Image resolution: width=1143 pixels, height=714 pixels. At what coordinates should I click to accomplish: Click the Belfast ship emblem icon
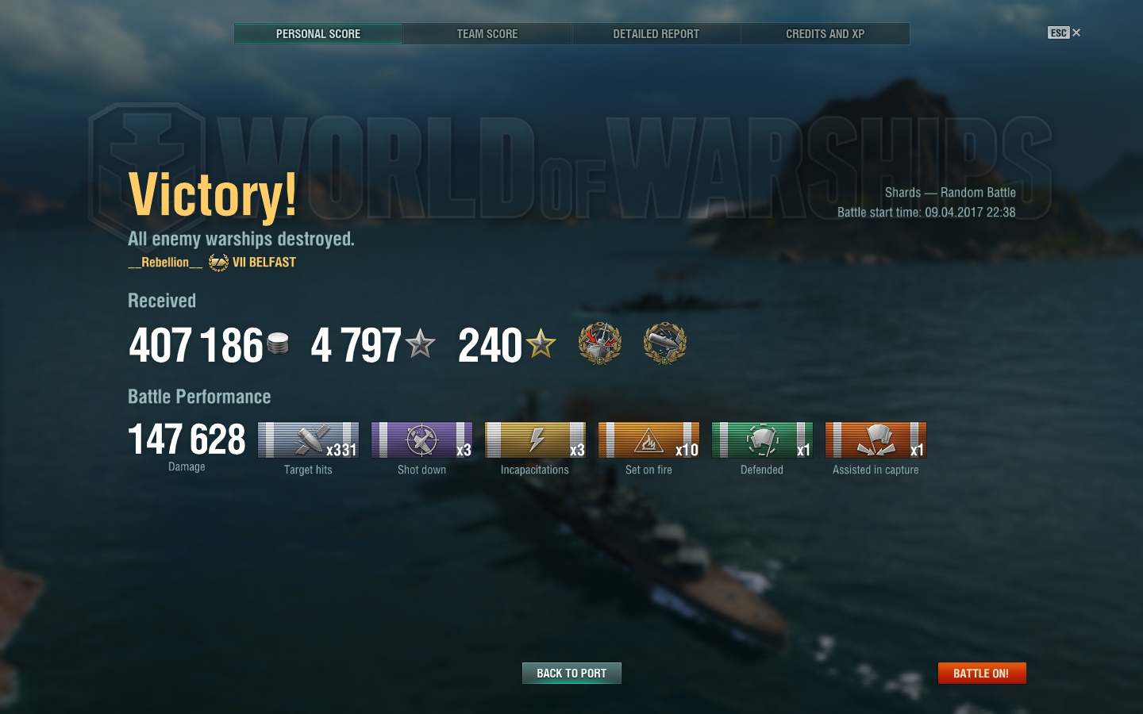[x=218, y=263]
